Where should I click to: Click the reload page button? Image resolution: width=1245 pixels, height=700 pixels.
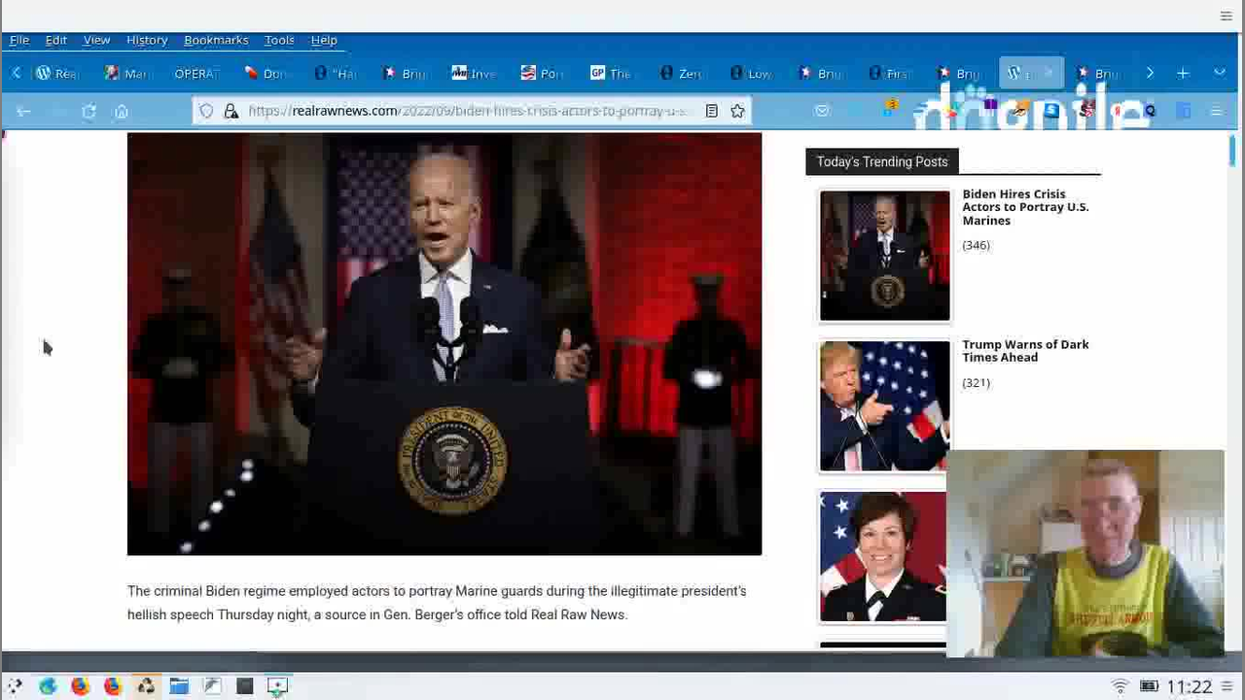coord(89,112)
